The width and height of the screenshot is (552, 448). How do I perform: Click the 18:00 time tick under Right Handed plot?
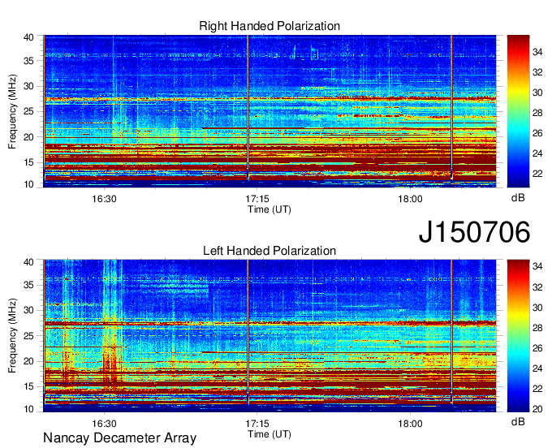(x=411, y=199)
